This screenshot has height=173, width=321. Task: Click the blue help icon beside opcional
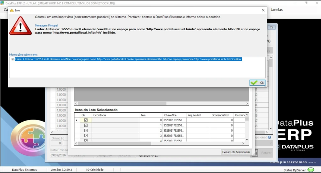click(x=270, y=137)
